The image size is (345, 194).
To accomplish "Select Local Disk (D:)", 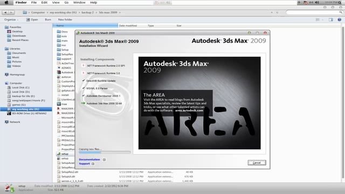I will 18,92.
